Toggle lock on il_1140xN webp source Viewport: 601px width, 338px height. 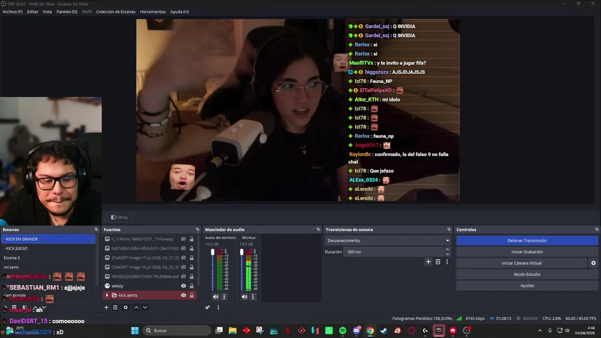tap(192, 239)
